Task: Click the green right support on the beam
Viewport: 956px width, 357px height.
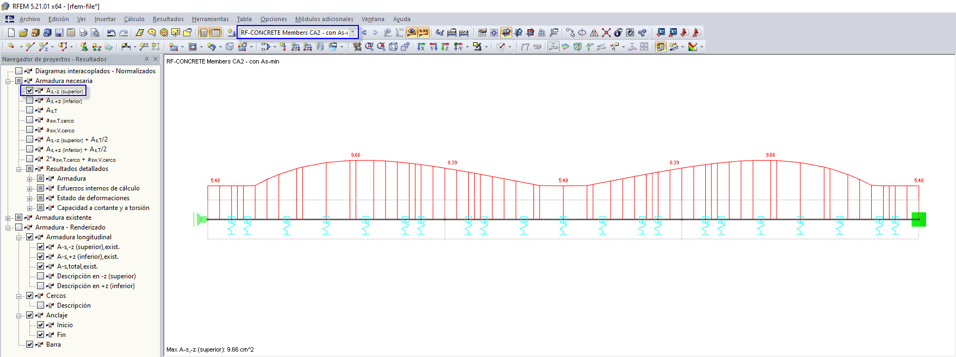Action: tap(919, 219)
